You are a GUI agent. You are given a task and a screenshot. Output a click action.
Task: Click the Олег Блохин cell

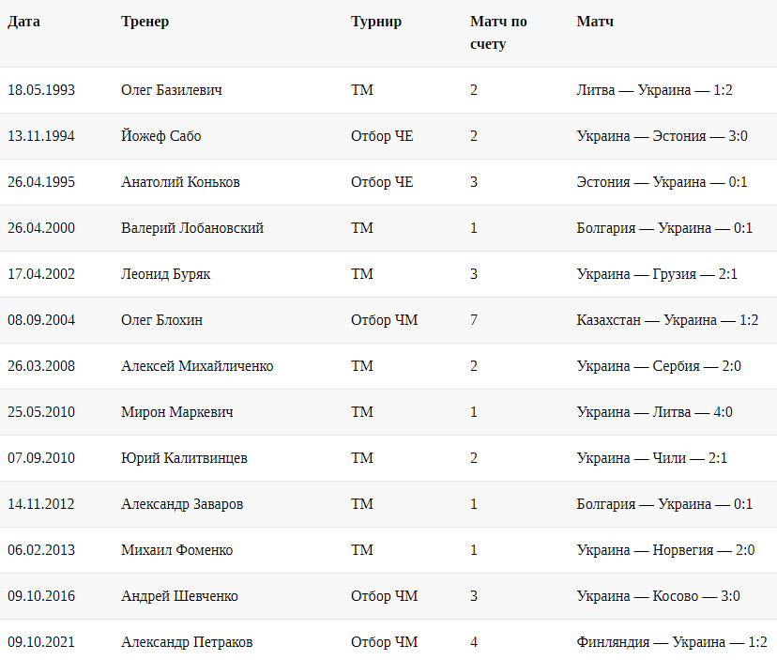click(161, 320)
